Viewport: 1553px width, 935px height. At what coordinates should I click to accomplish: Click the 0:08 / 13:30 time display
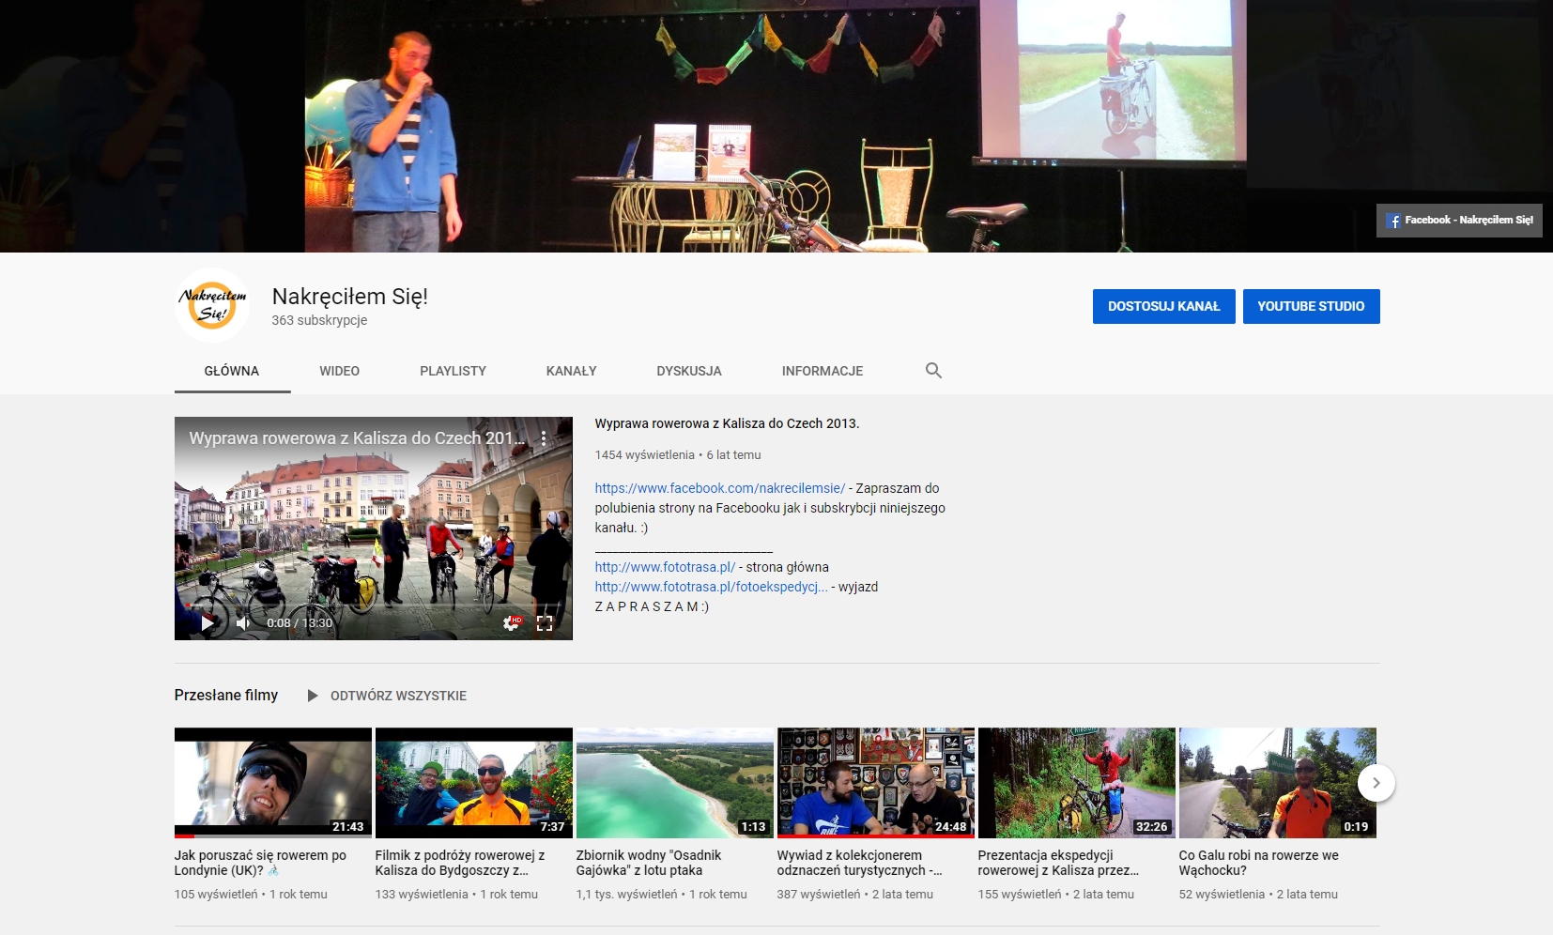click(300, 622)
